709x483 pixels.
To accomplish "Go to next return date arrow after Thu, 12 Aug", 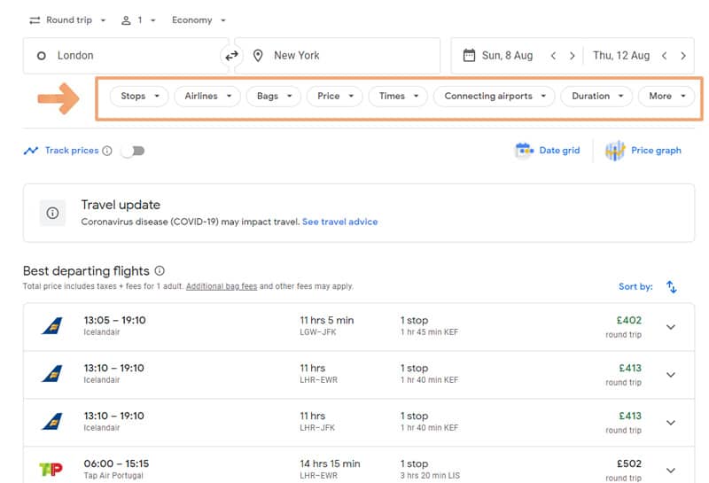I will [683, 56].
